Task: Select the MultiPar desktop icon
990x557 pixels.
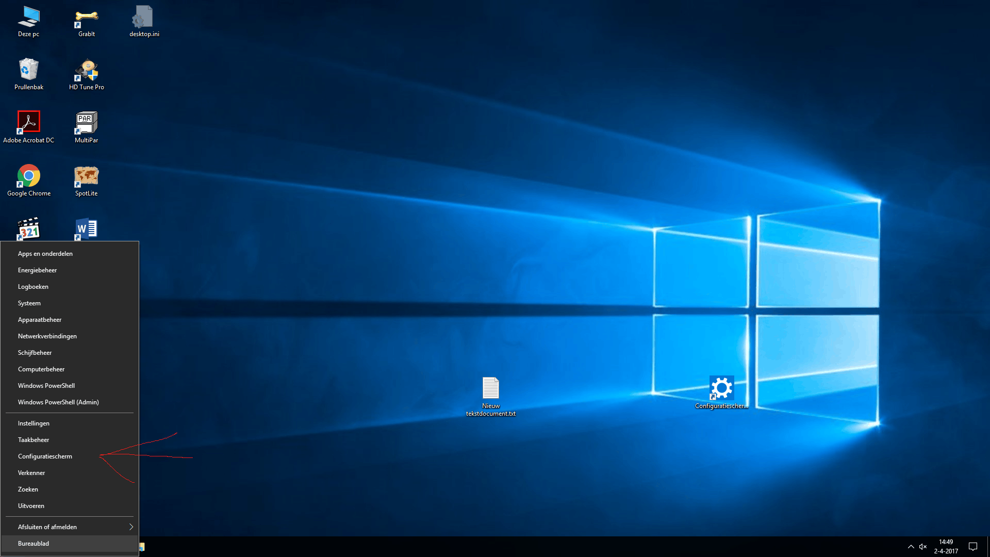Action: (x=86, y=125)
